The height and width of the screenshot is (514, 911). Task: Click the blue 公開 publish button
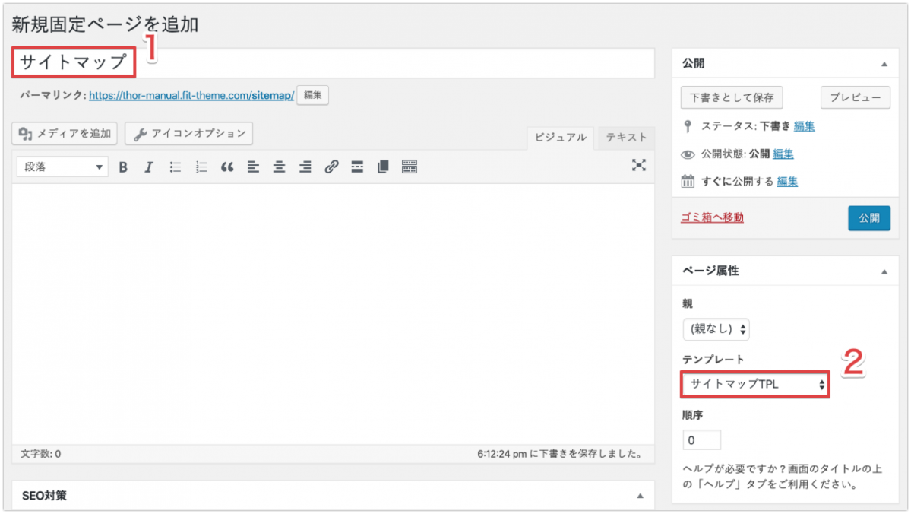(868, 218)
